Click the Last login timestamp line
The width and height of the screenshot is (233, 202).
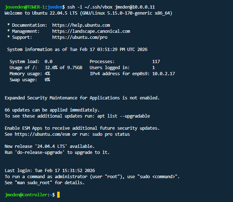tap(50, 171)
